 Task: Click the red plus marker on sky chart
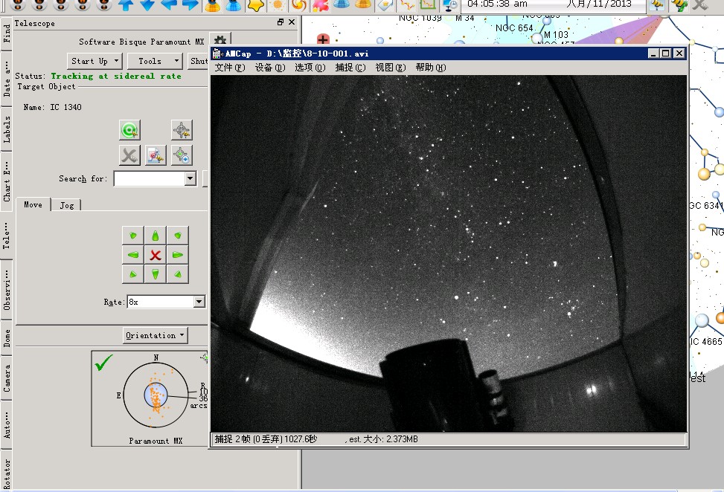pyautogui.click(x=323, y=39)
